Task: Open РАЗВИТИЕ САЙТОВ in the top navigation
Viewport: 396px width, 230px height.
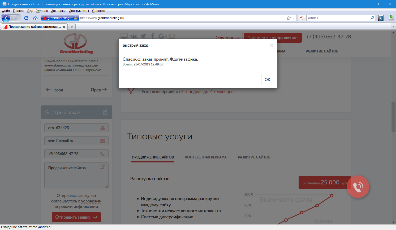Action: (322, 51)
